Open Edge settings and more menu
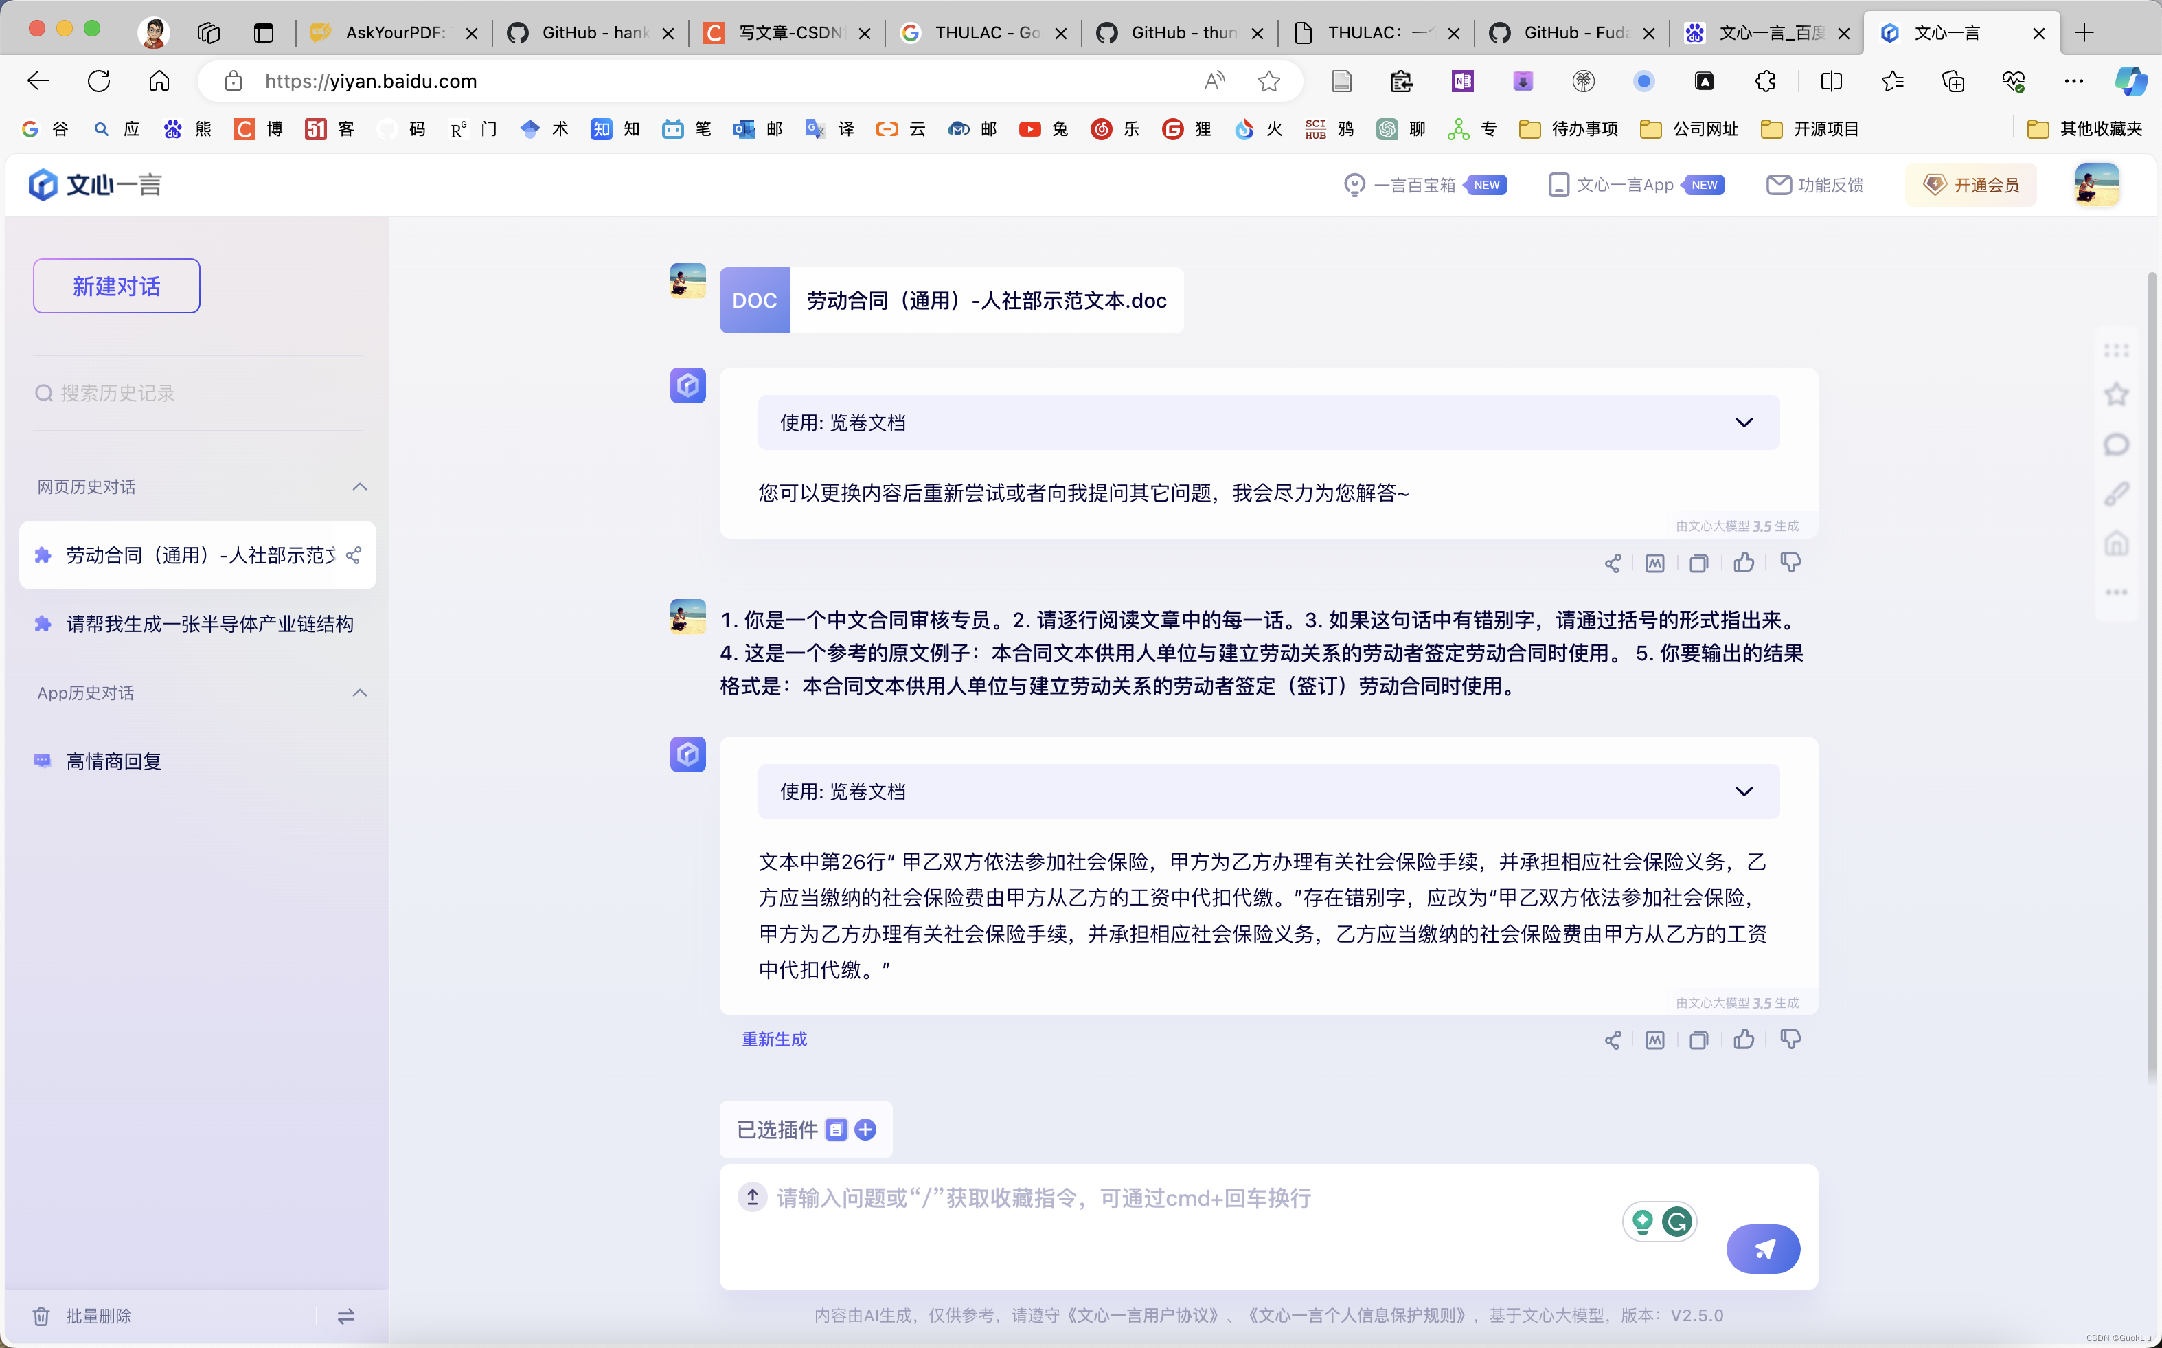The width and height of the screenshot is (2162, 1348). coord(2074,81)
